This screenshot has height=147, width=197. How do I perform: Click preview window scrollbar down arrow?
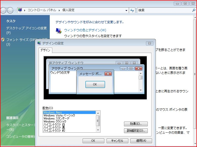point(141,90)
